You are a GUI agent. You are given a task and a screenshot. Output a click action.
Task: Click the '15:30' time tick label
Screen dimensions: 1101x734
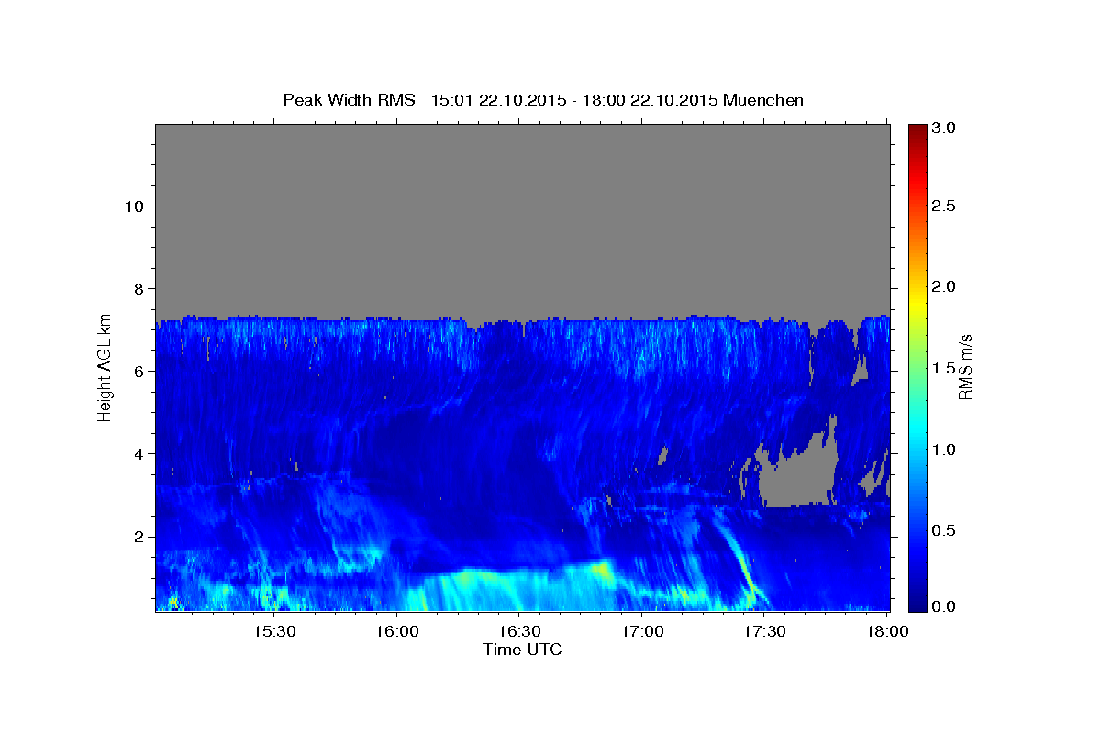tap(273, 632)
